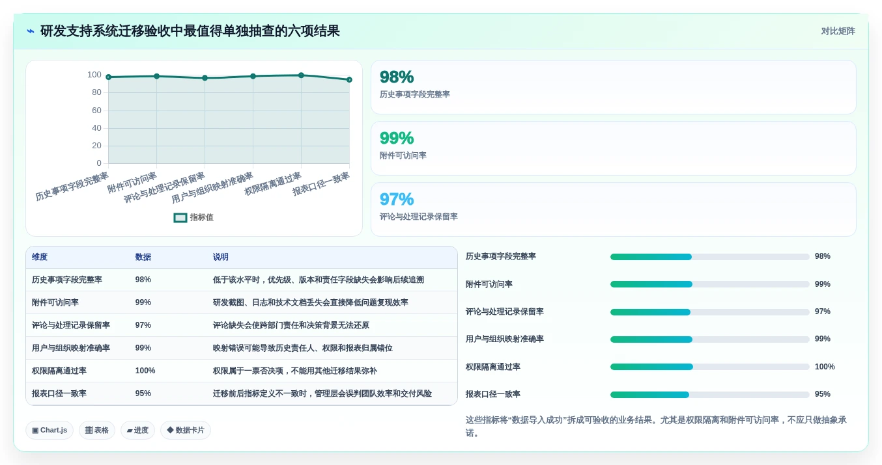Image resolution: width=882 pixels, height=465 pixels.
Task: Select the 附件可访问率 table row name
Action: pyautogui.click(x=55, y=302)
